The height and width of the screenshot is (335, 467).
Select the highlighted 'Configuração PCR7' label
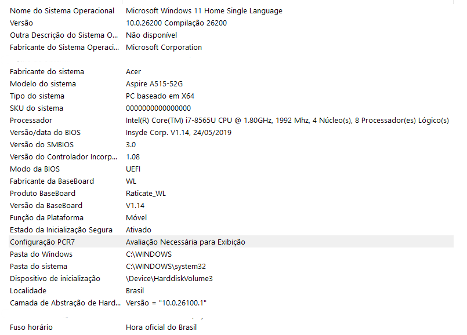pyautogui.click(x=42, y=242)
